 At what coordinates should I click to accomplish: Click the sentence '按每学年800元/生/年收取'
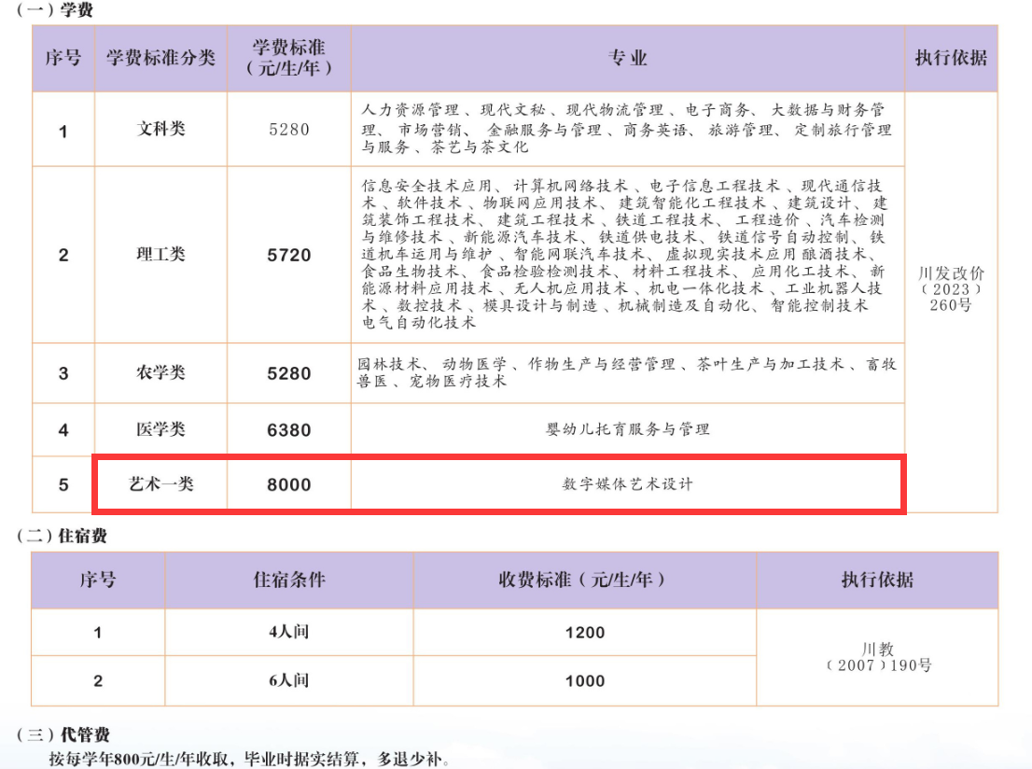[x=138, y=759]
